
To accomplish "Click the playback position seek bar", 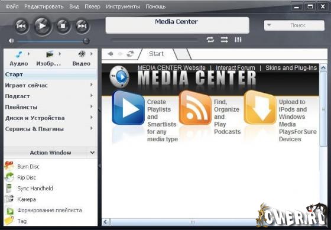I will (x=154, y=40).
